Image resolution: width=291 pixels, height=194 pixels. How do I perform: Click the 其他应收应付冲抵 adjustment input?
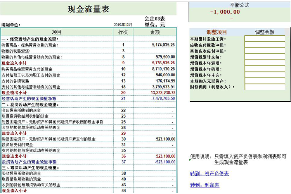[x=265, y=51]
